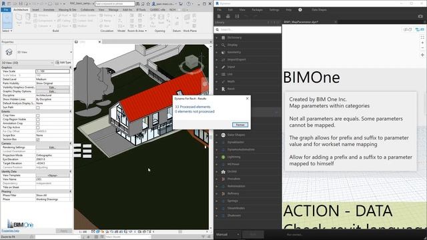
Task: Click Dynamo zoom to fit icon
Action: click(422, 37)
